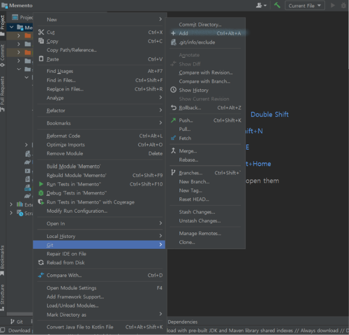Click the Dependencies tab at bottom
349x335 pixels.
pos(183,321)
